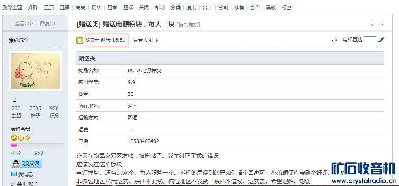Click the 升降 moderation option
This screenshot has height=186, width=399.
click(33, 8)
